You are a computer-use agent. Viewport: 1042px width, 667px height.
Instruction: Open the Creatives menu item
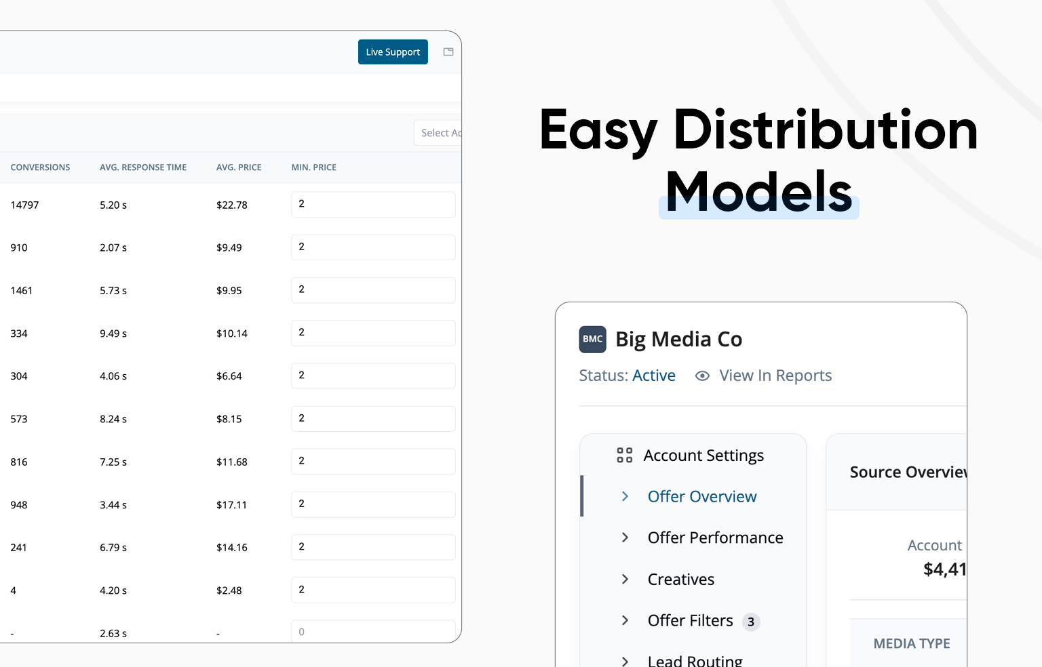[x=681, y=579]
